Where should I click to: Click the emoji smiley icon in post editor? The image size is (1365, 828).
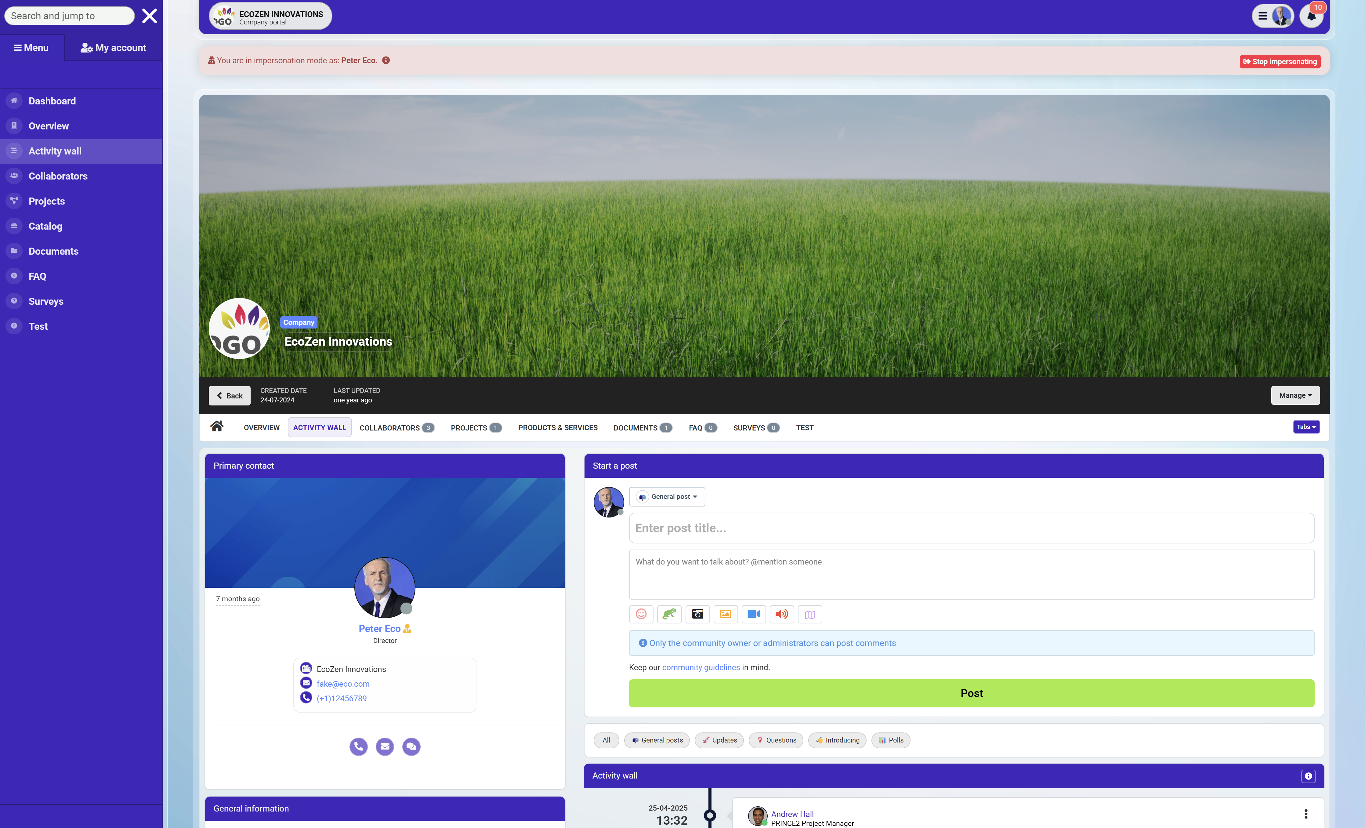(x=641, y=613)
